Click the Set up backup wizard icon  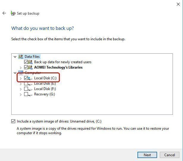[x=13, y=13]
